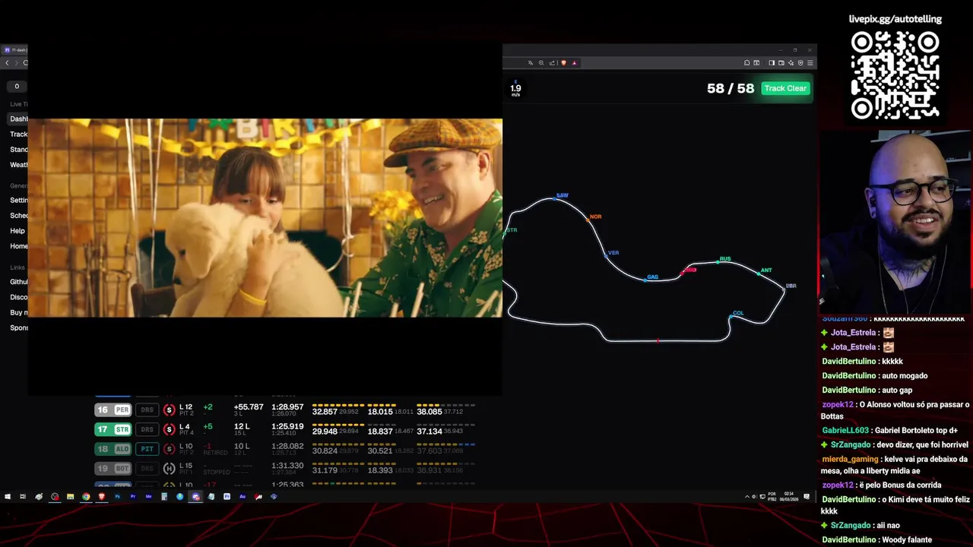
Task: Open Adobe Audition from the taskbar
Action: 242,497
